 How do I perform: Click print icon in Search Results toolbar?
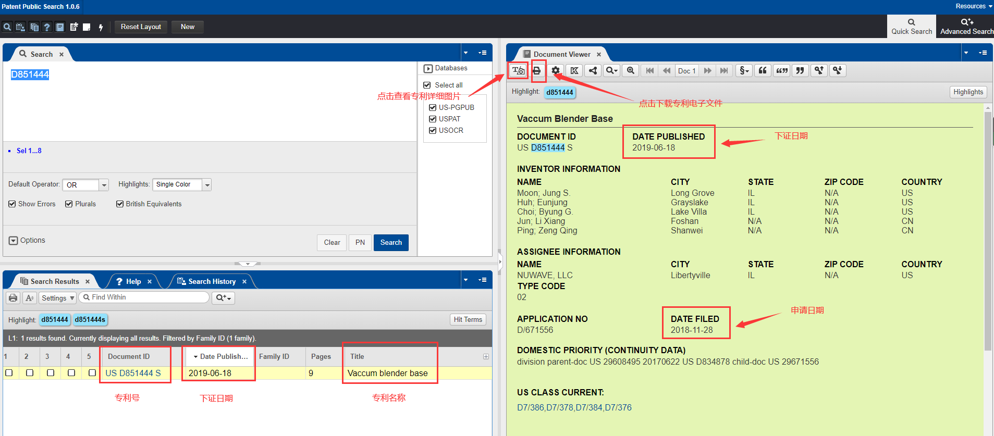click(13, 298)
